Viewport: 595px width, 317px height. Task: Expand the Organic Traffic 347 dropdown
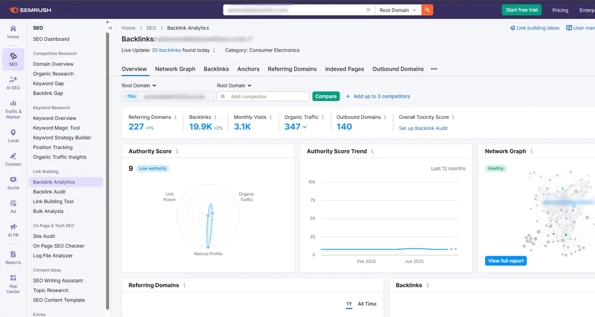click(299, 126)
